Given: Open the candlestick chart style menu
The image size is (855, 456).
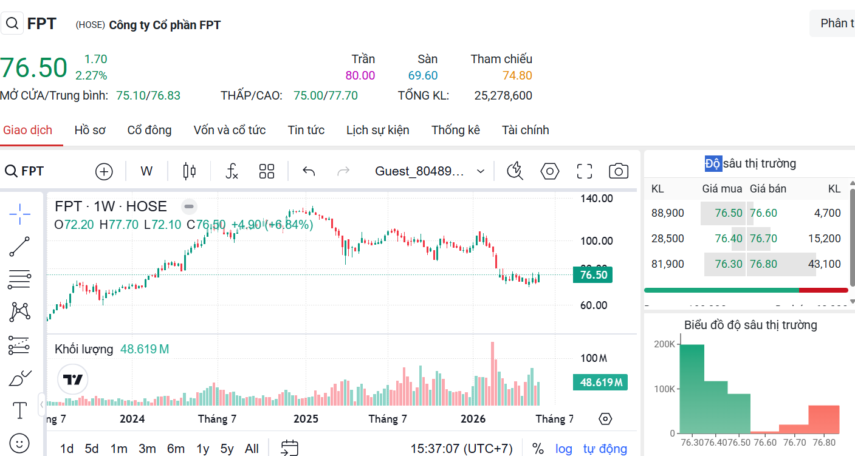Looking at the screenshot, I should tap(189, 172).
